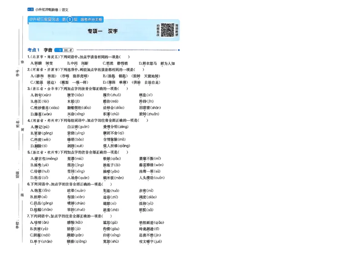Viewport: 364px width, 258px height.
Task: Click "悄然而逝(qiǎo)" in question 7
Action: (x=152, y=222)
